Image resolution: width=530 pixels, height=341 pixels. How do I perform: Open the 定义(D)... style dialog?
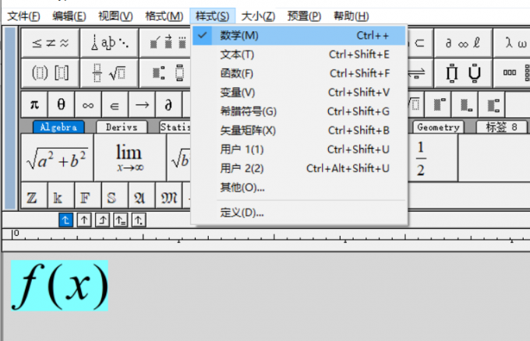299,213
